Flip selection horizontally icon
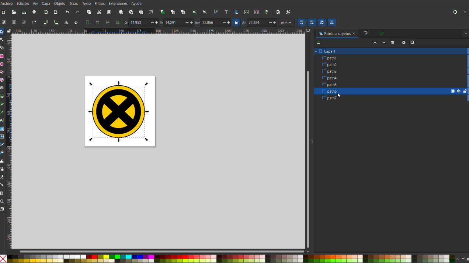The width and height of the screenshot is (469, 263). [x=66, y=23]
